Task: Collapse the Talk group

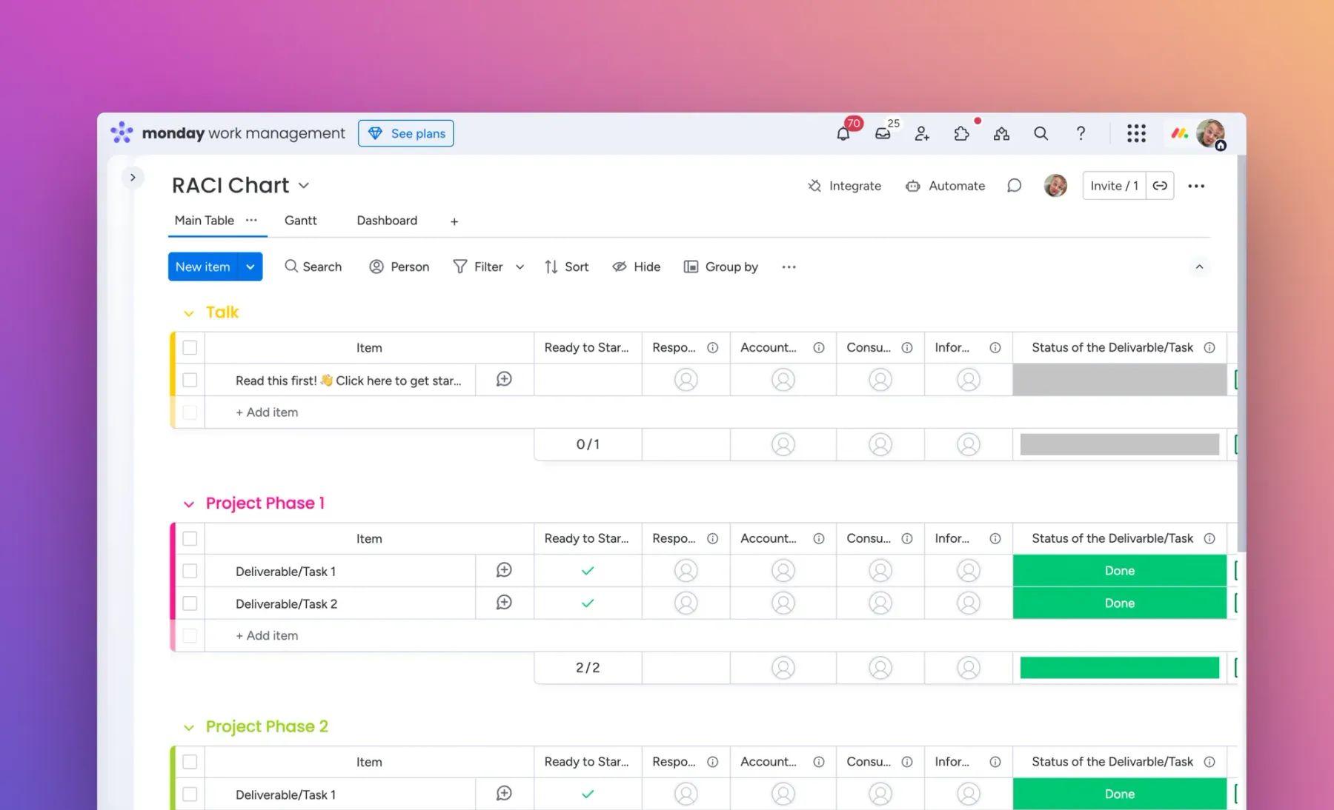Action: point(189,313)
